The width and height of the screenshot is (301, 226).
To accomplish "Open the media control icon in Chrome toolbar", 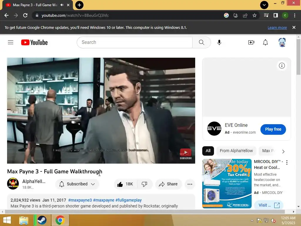I will (x=266, y=15).
